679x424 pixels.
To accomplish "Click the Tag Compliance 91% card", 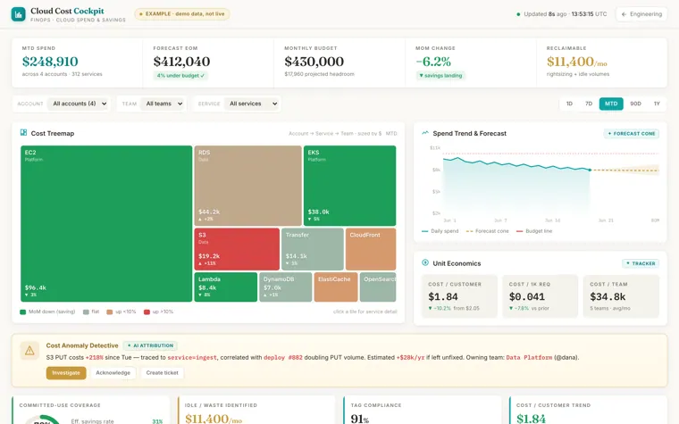I will coord(423,410).
